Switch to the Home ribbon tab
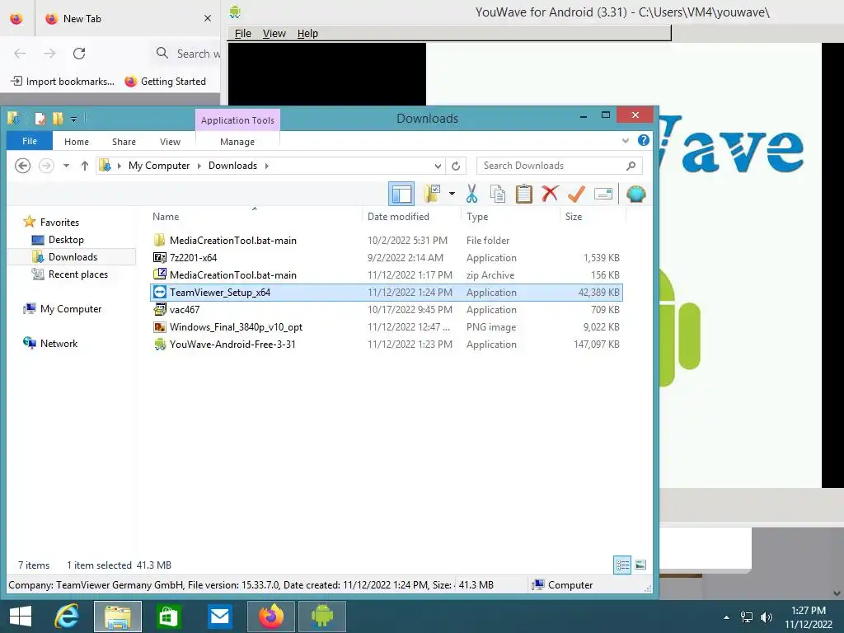 pyautogui.click(x=77, y=142)
